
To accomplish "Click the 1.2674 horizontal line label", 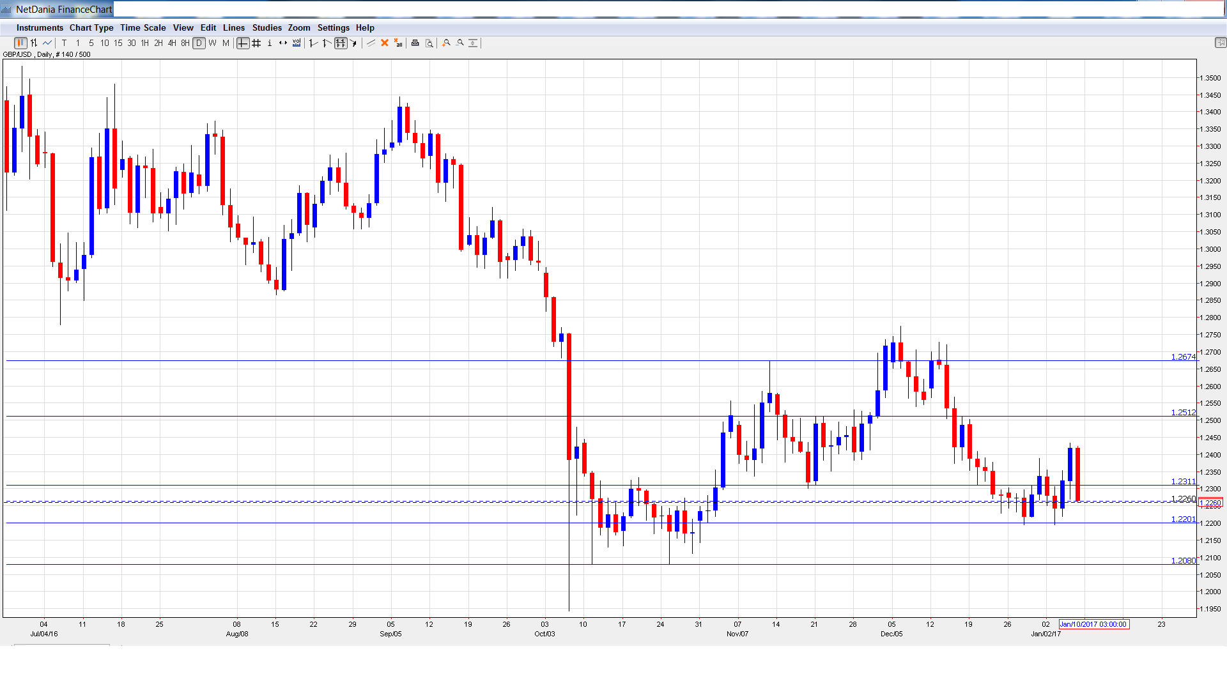I will click(x=1183, y=357).
